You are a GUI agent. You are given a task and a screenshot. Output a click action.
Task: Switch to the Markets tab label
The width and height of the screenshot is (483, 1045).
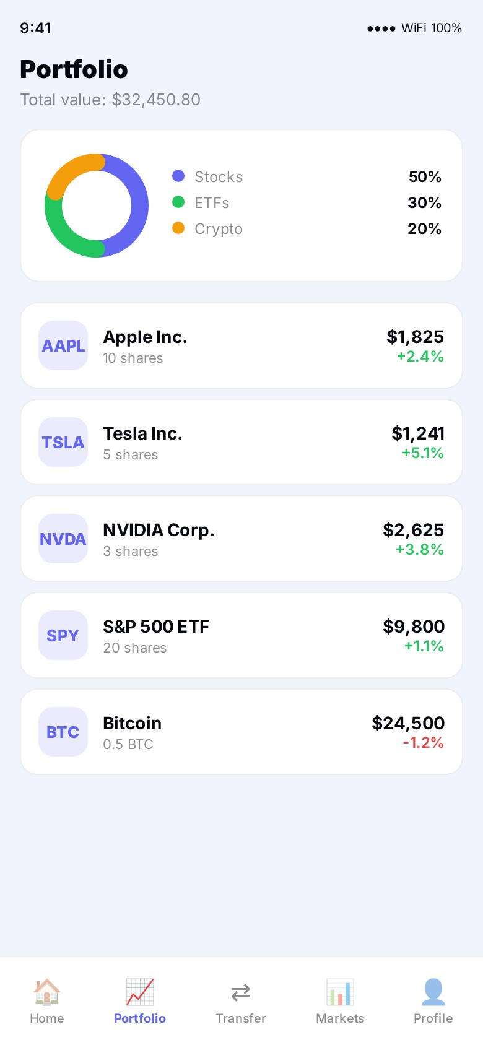pyautogui.click(x=340, y=1018)
